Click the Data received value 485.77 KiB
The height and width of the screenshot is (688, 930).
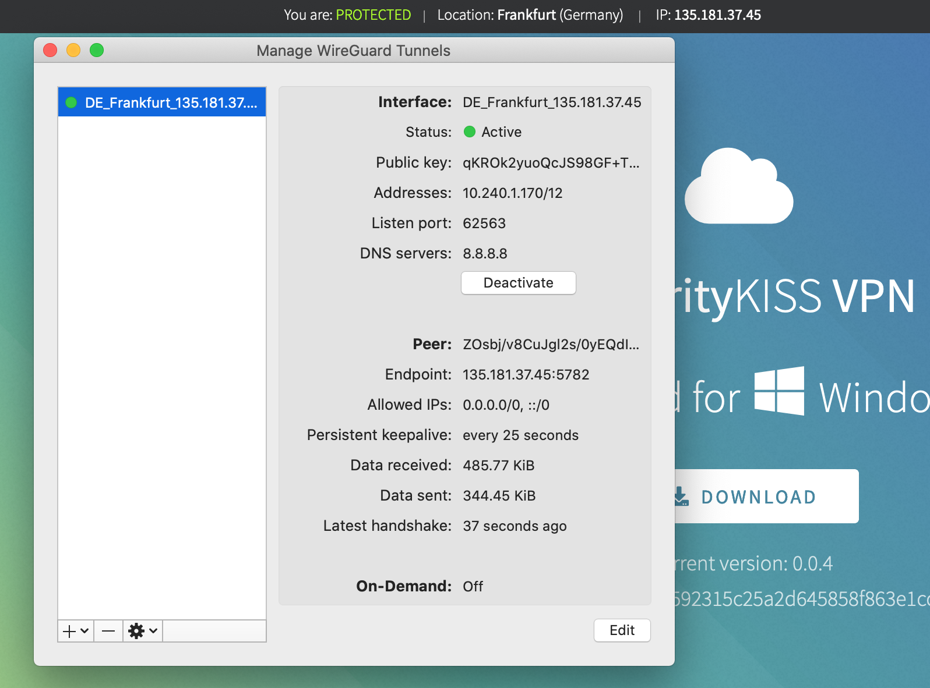pyautogui.click(x=499, y=466)
